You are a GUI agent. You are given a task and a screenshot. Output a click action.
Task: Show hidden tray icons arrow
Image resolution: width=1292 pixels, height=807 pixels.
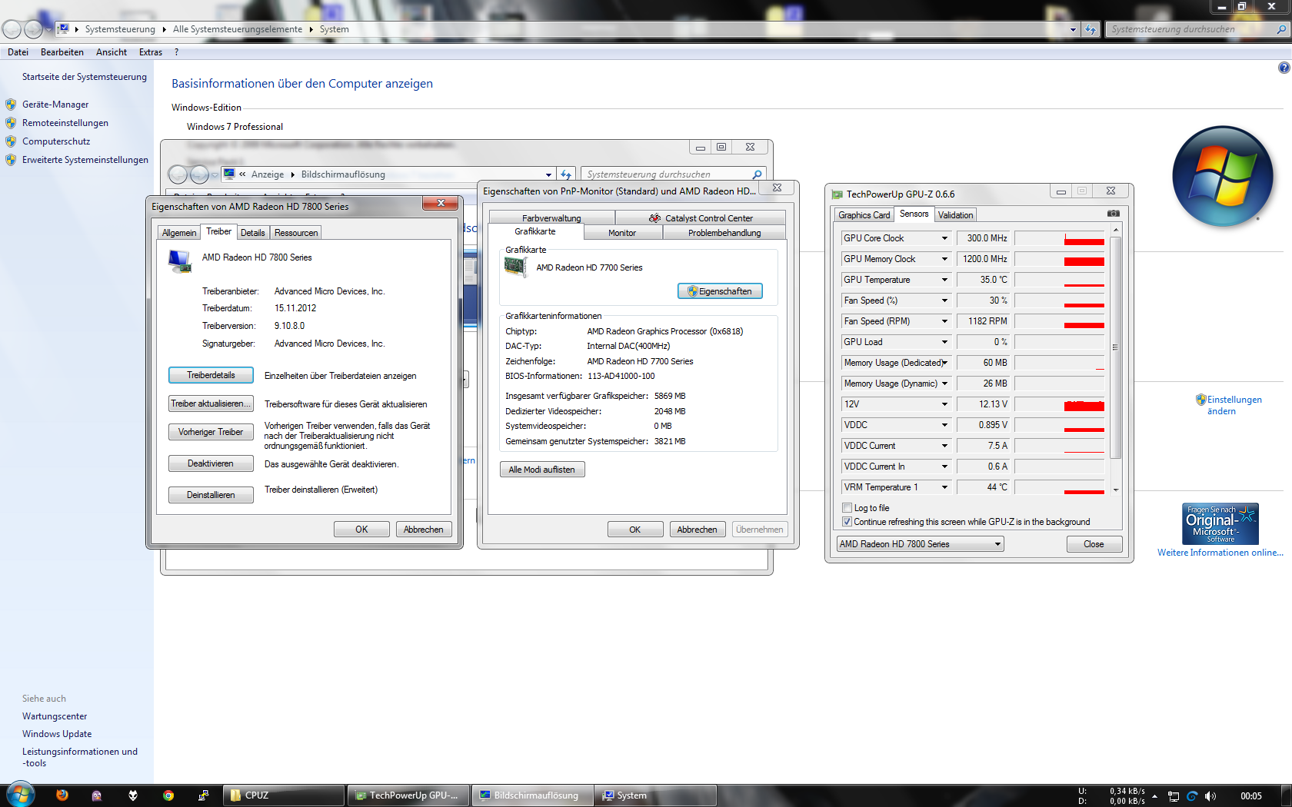(1154, 796)
